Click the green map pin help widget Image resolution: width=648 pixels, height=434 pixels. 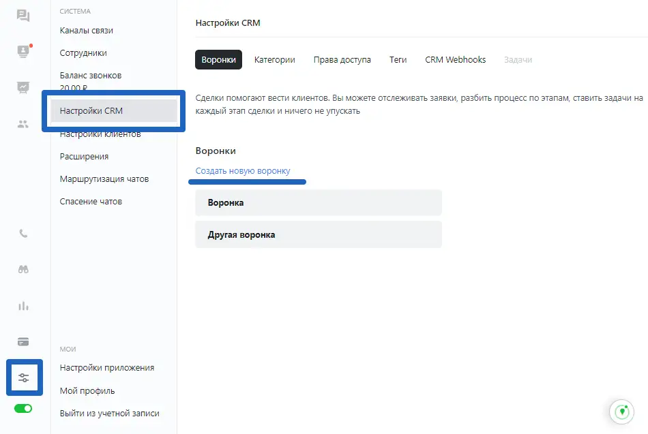pyautogui.click(x=621, y=412)
